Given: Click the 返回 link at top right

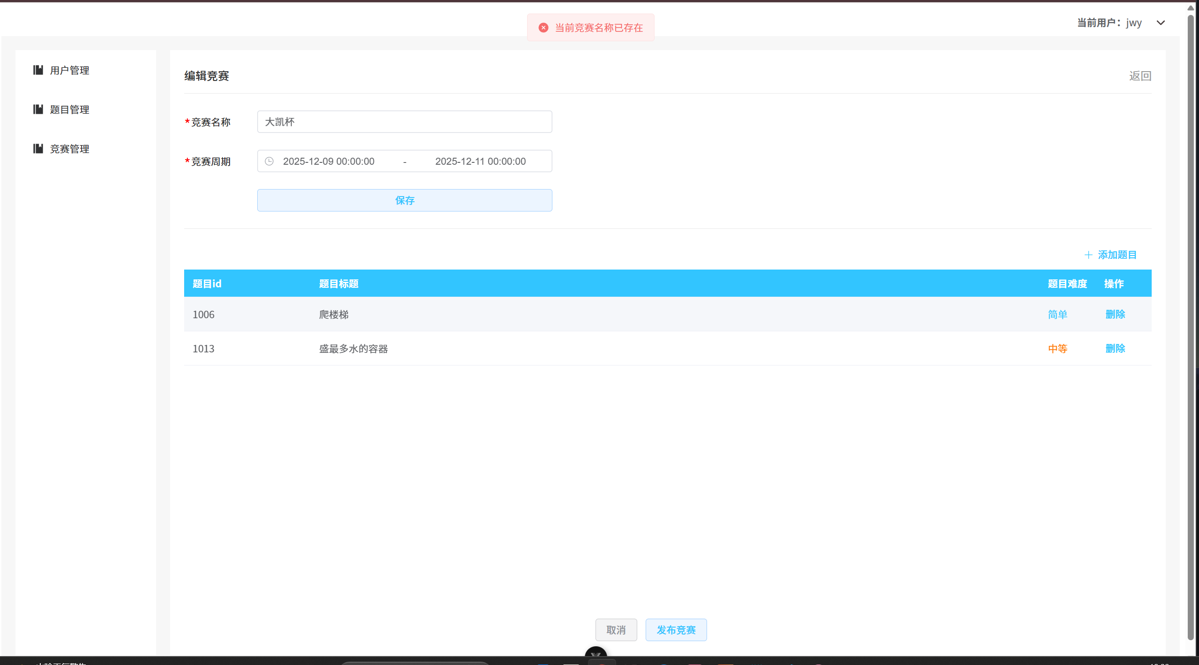Looking at the screenshot, I should coord(1139,76).
